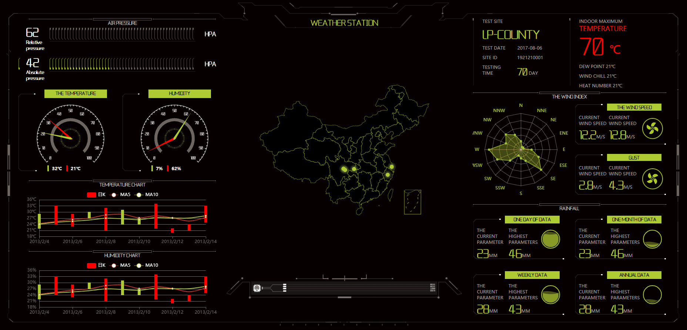Click the site ID 1921210001
Screen dimensions: 687x330
pyautogui.click(x=530, y=58)
